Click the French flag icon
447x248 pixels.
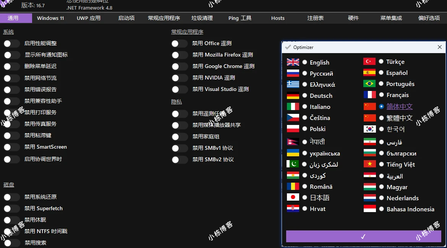[369, 95]
